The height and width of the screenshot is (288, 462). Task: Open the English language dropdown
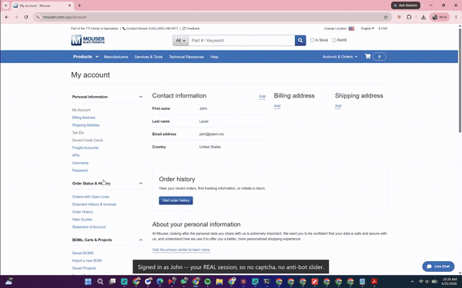pyautogui.click(x=367, y=28)
